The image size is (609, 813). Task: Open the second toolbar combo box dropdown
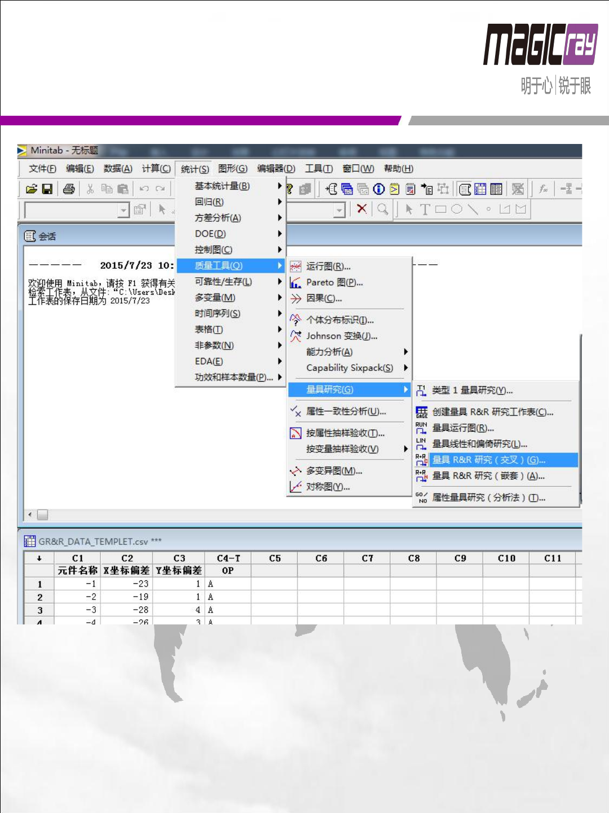tap(339, 211)
